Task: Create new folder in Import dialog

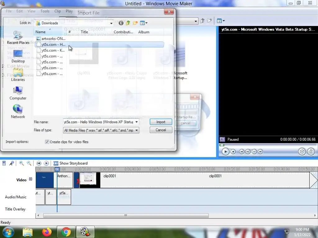Action: [x=135, y=23]
